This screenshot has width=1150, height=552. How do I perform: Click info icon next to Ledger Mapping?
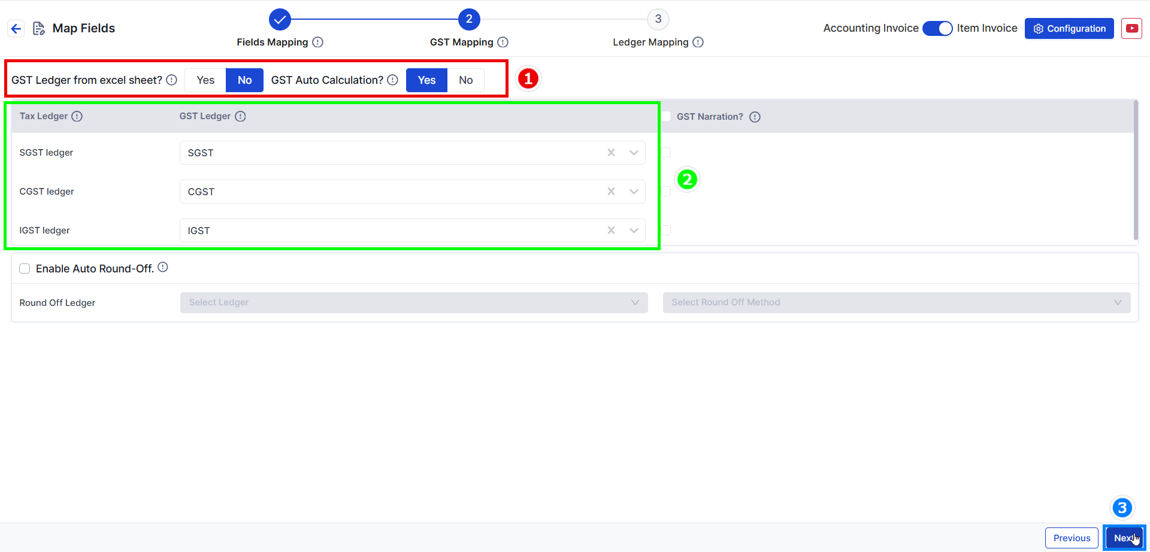point(698,42)
